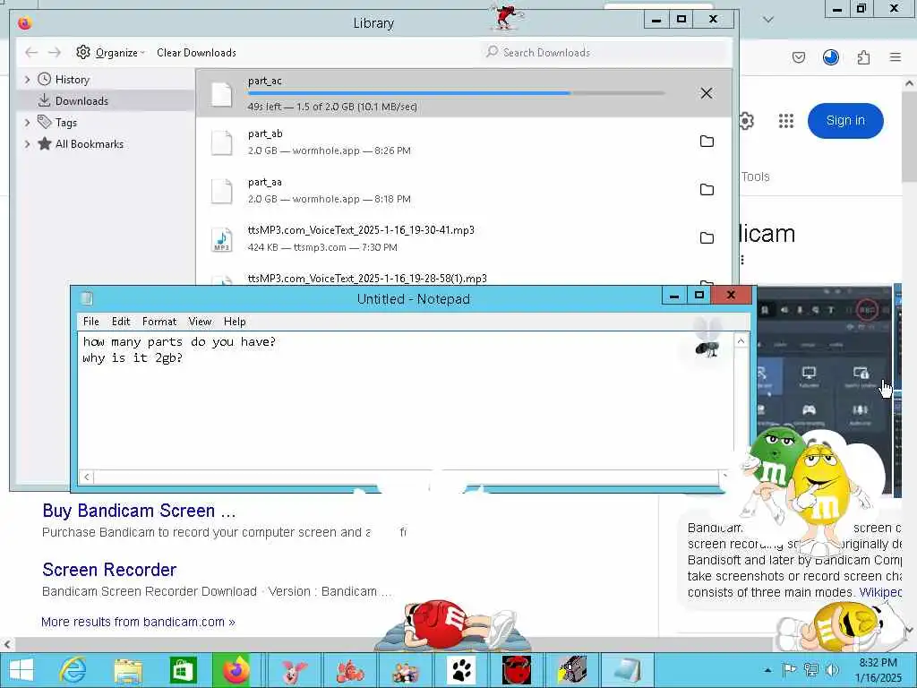Image resolution: width=917 pixels, height=688 pixels.
Task: Select the part_aa download entry
Action: coord(463,190)
